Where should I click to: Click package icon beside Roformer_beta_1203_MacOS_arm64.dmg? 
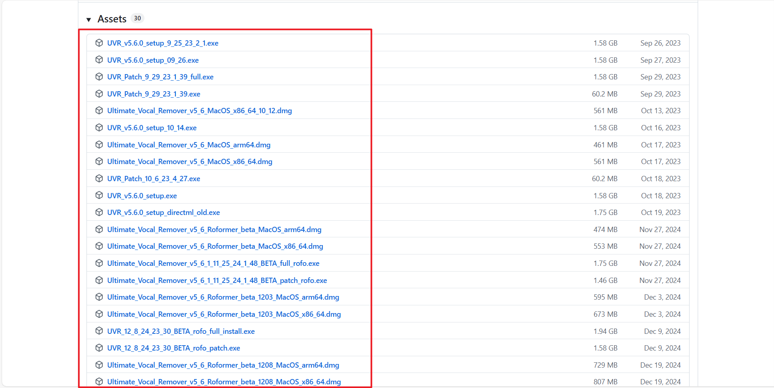pos(99,297)
